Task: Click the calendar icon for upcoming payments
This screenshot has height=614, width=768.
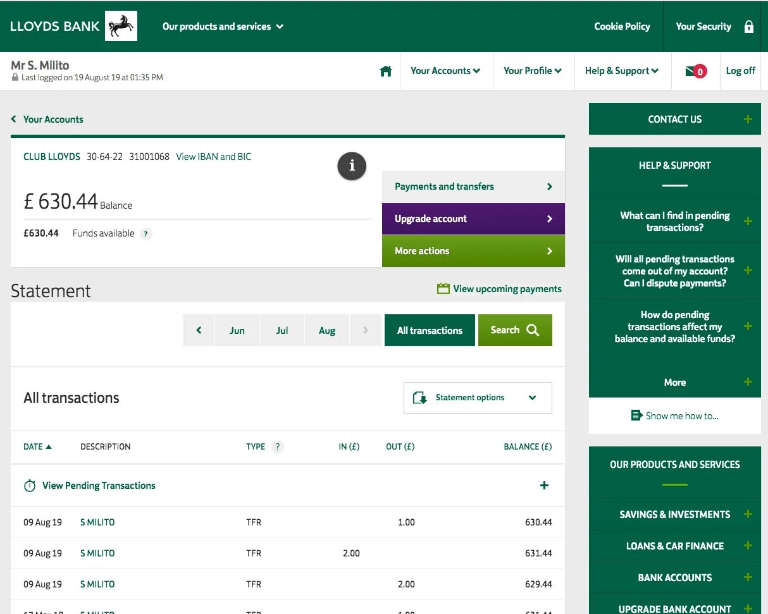Action: (443, 288)
